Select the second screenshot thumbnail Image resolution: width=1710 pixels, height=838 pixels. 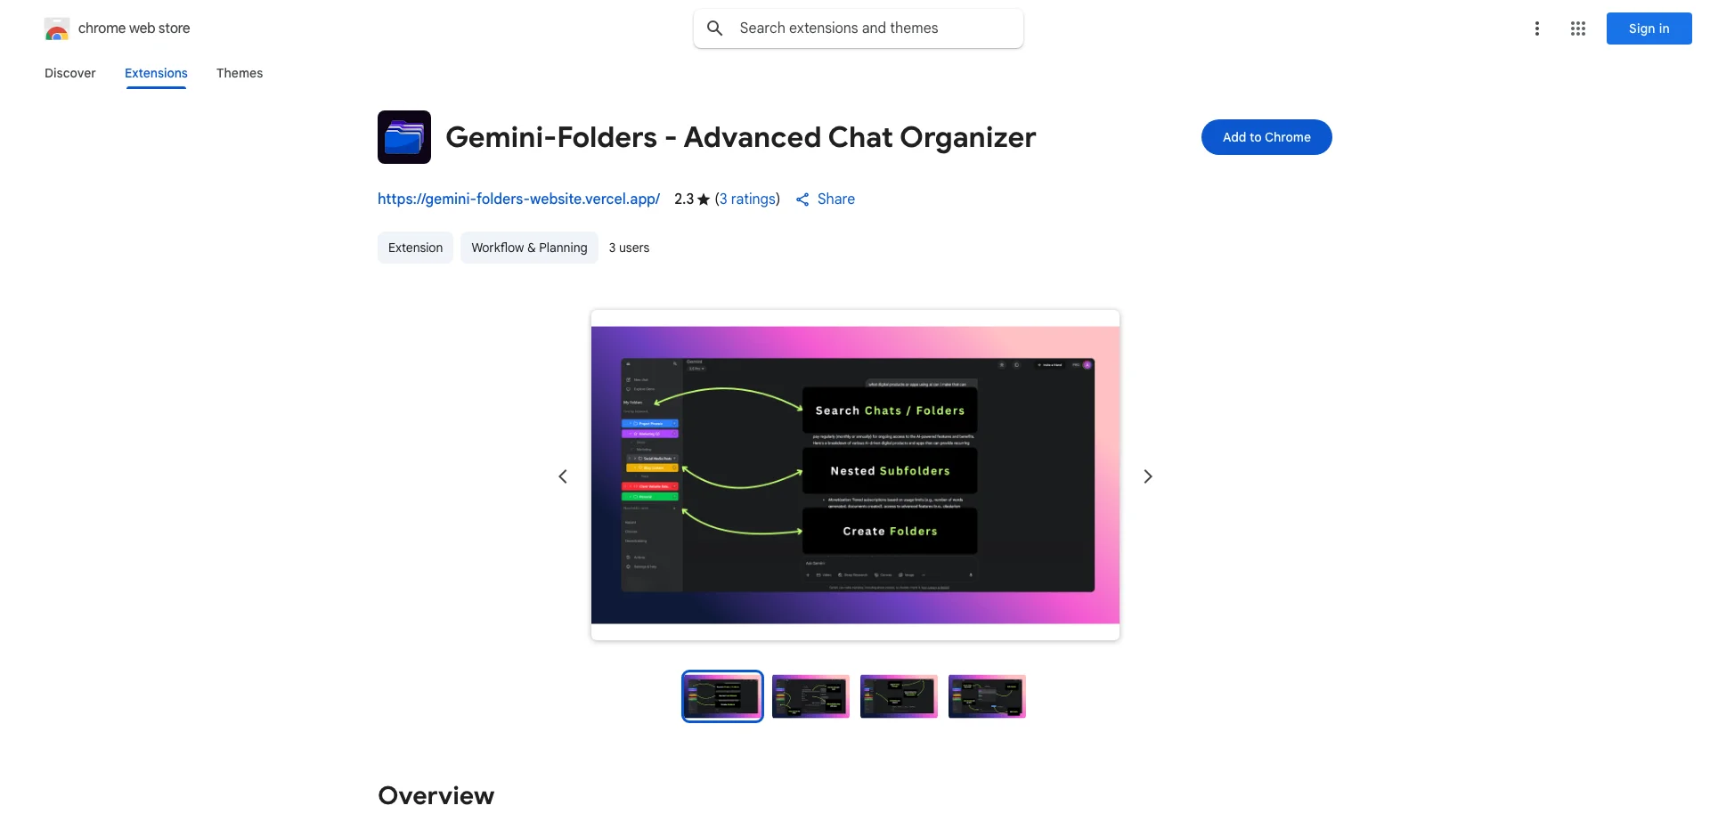810,696
